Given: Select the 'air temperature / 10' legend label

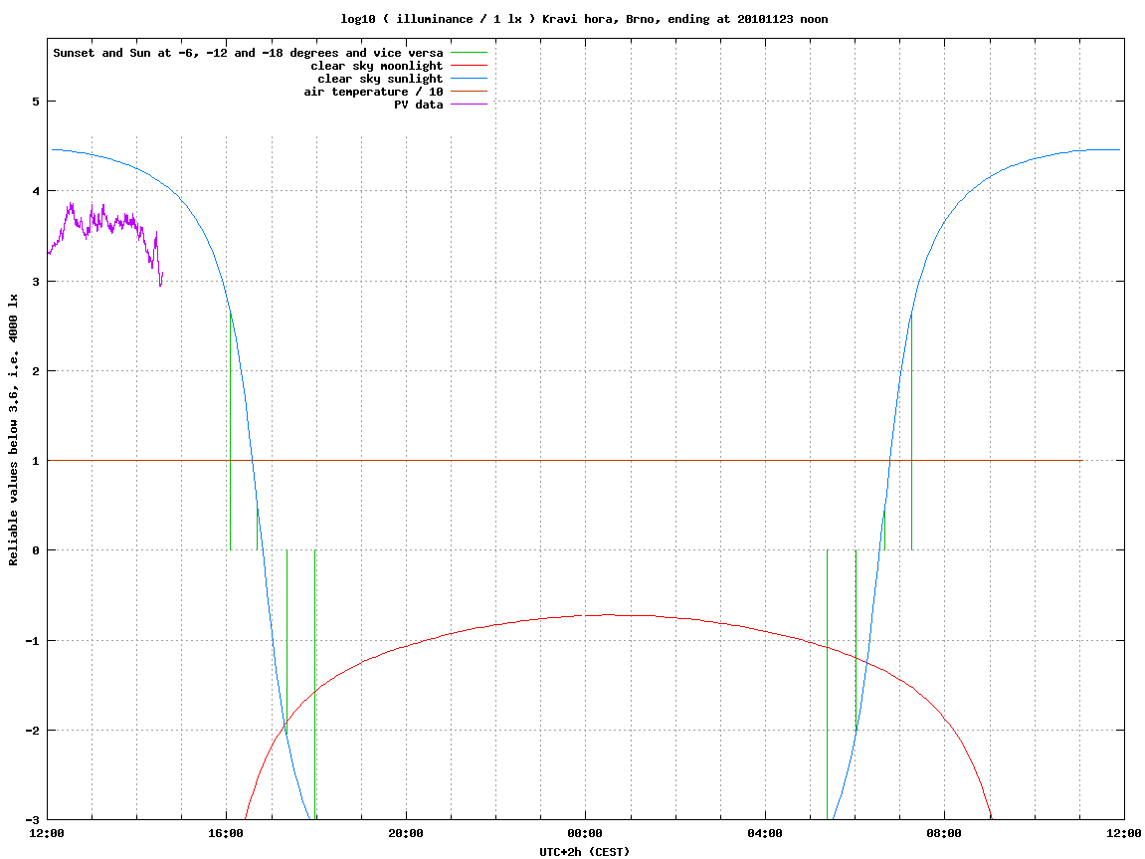Looking at the screenshot, I should pyautogui.click(x=373, y=92).
